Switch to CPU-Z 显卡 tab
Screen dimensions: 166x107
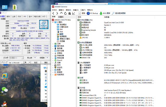30,16
